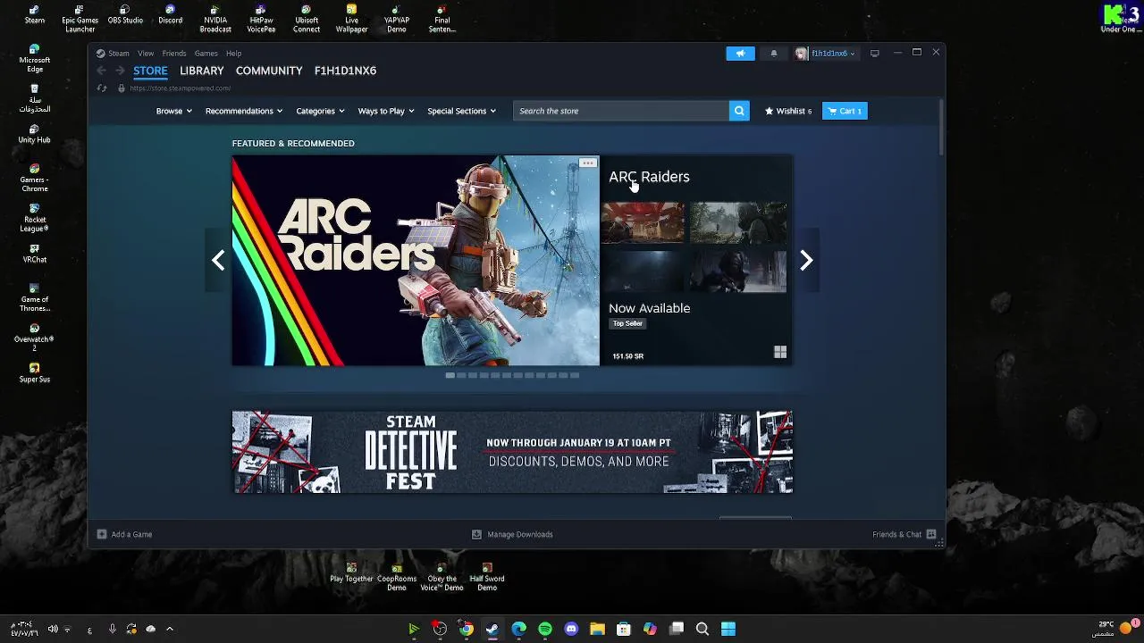Open the NVIDIA Broadcast desktop shortcut
Viewport: 1144px width, 643px height.
tap(215, 19)
